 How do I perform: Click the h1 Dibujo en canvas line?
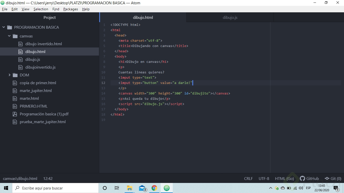[x=143, y=62]
